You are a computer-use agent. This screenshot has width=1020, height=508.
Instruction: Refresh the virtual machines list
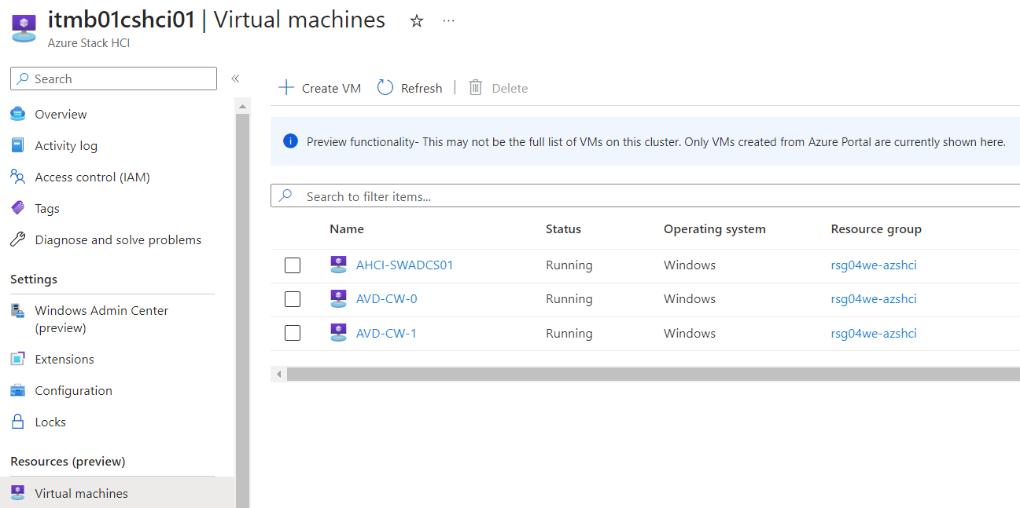tap(410, 88)
